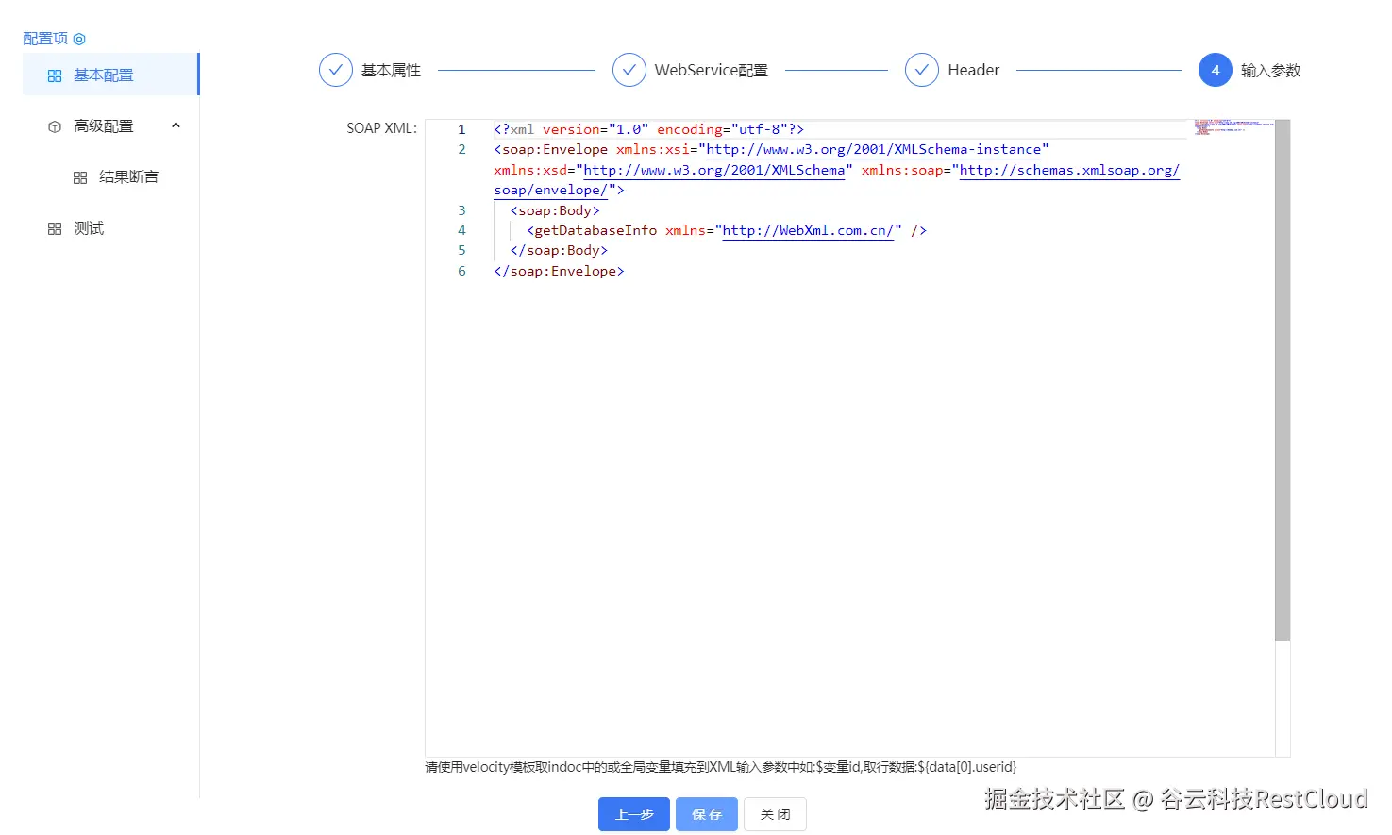Image resolution: width=1392 pixels, height=835 pixels.
Task: Open the http://WebXml.com.cn/ URL link
Action: pos(808,231)
